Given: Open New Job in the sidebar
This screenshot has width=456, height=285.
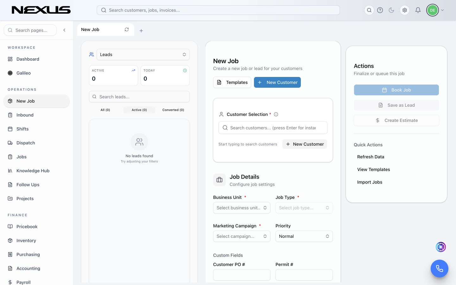Looking at the screenshot, I should coord(36,101).
